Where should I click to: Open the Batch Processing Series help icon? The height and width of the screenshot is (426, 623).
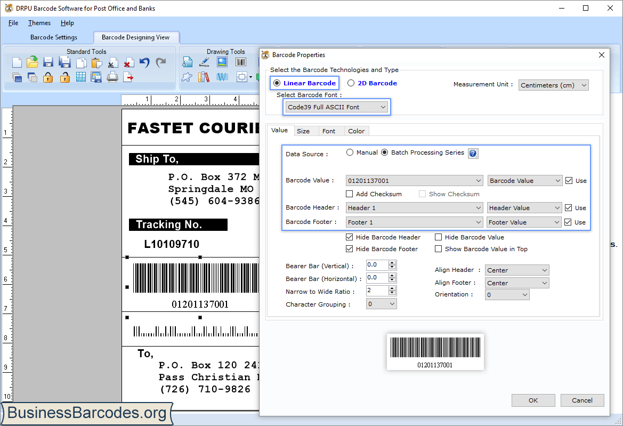point(473,154)
